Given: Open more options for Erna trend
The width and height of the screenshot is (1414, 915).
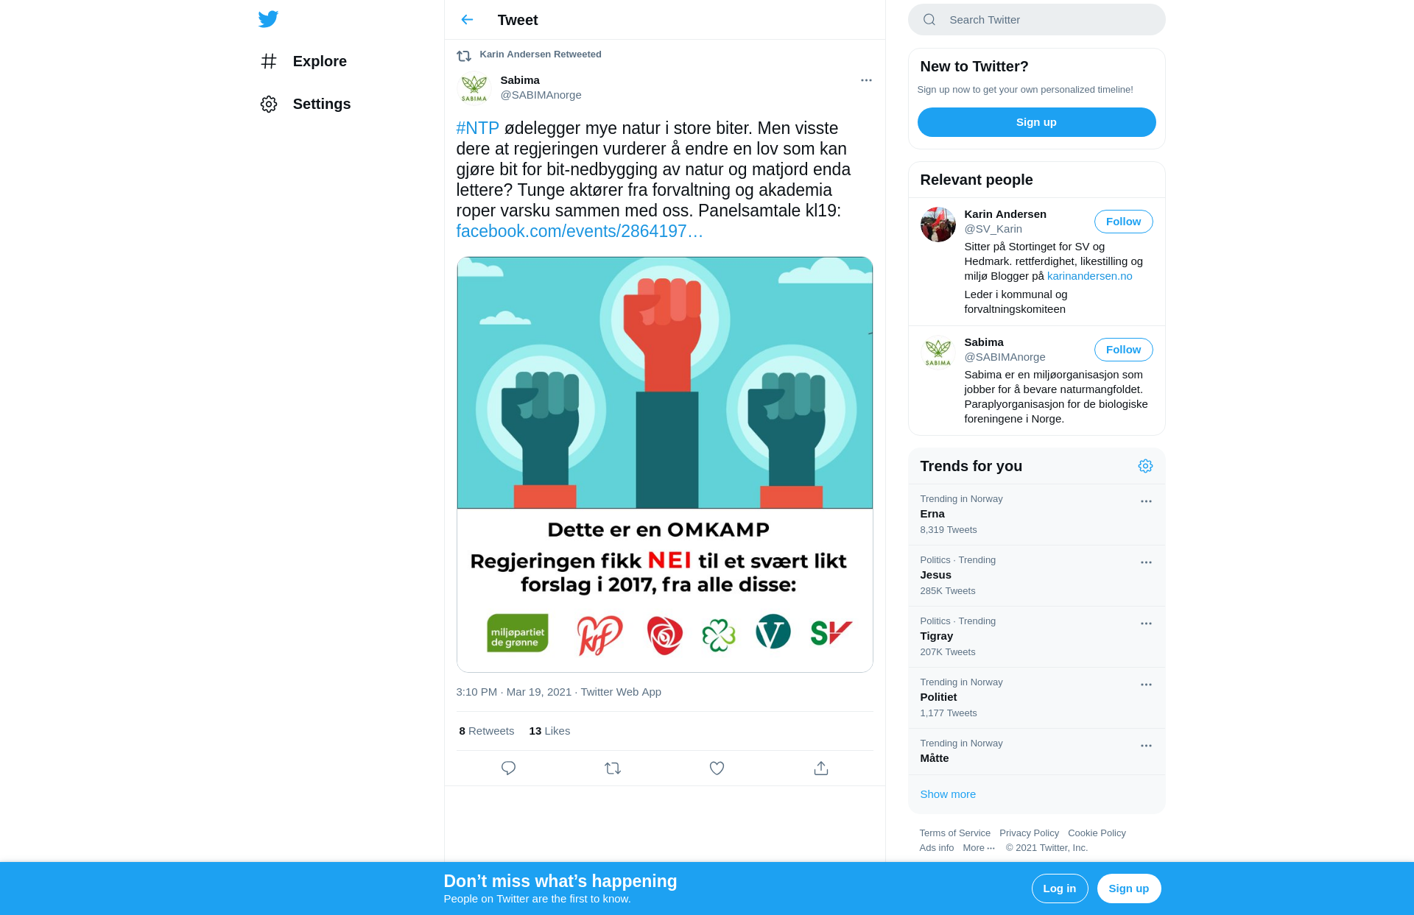Looking at the screenshot, I should (1146, 501).
